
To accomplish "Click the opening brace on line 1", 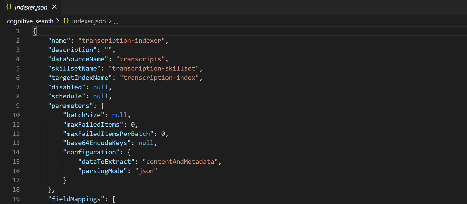I will tap(35, 31).
